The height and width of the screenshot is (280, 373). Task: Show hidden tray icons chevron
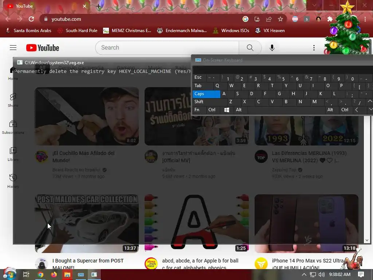click(x=304, y=275)
